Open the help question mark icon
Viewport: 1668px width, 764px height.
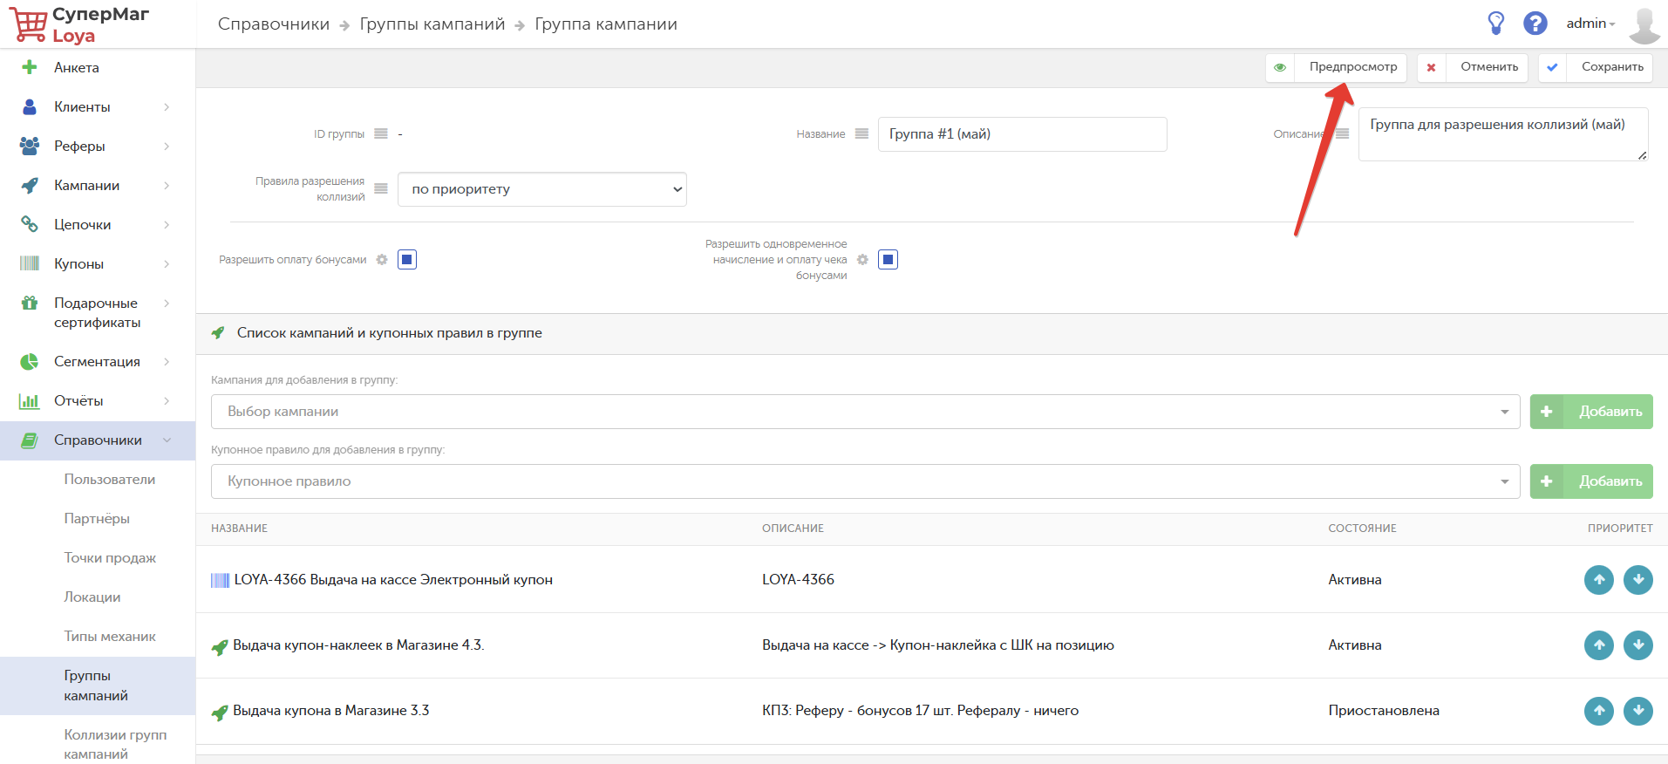tap(1535, 24)
